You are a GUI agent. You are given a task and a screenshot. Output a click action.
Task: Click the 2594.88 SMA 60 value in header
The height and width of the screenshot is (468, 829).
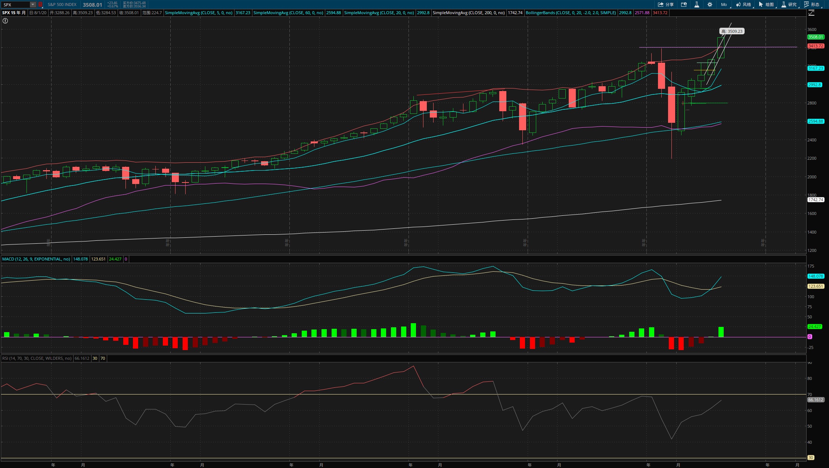[333, 13]
